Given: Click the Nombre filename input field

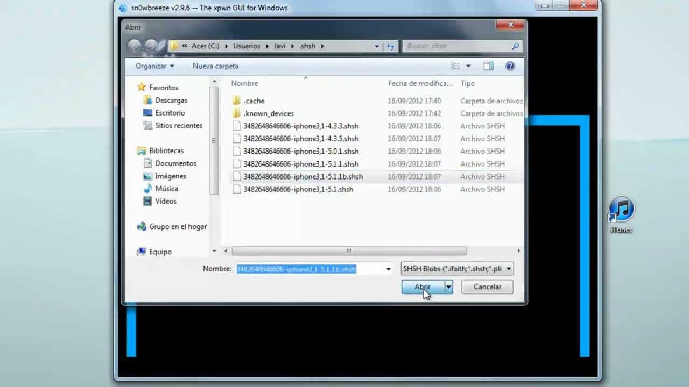Looking at the screenshot, I should (x=310, y=269).
